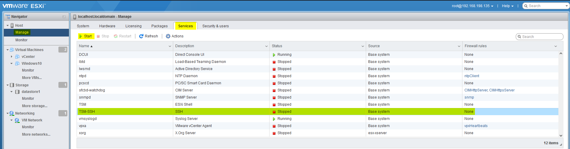Click the Networking globe icon
The image size is (570, 149).
click(x=12, y=113)
